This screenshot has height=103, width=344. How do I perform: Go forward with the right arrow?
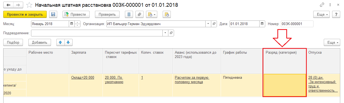[x=18, y=5]
